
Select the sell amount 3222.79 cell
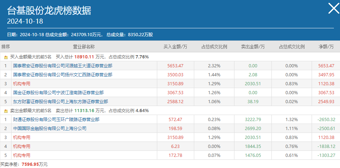[253, 119]
